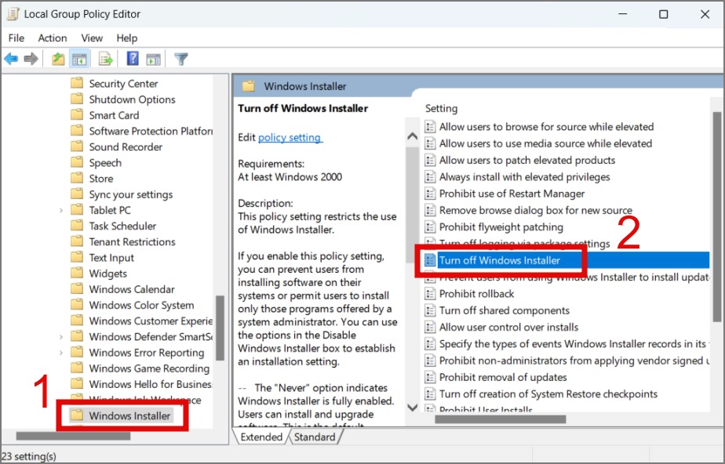Select Specify the types of events setting
This screenshot has height=464, width=725.
[574, 344]
